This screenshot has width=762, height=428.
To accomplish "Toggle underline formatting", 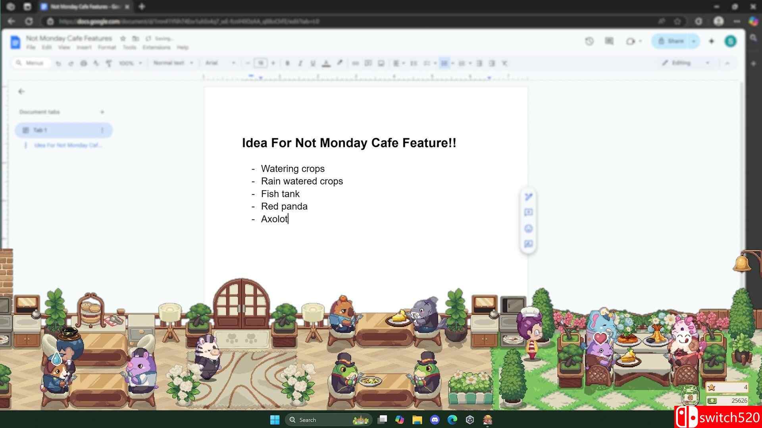I will (313, 63).
